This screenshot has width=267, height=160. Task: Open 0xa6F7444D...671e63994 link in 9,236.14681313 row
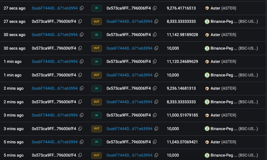coord(55,88)
